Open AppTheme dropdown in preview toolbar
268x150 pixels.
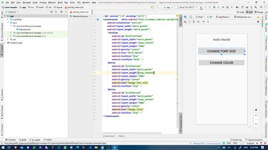point(223,17)
